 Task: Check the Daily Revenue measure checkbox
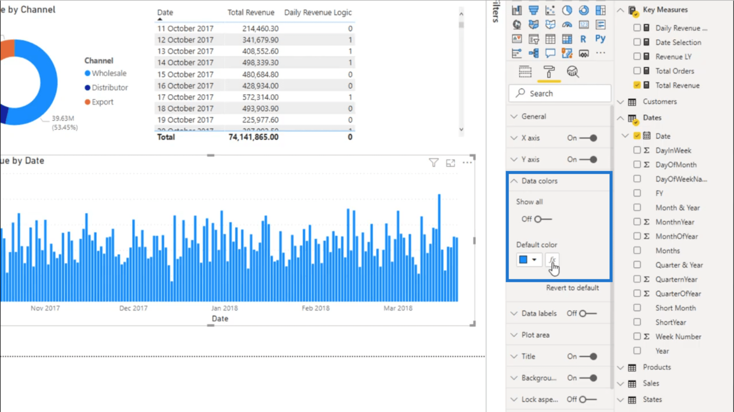point(637,28)
